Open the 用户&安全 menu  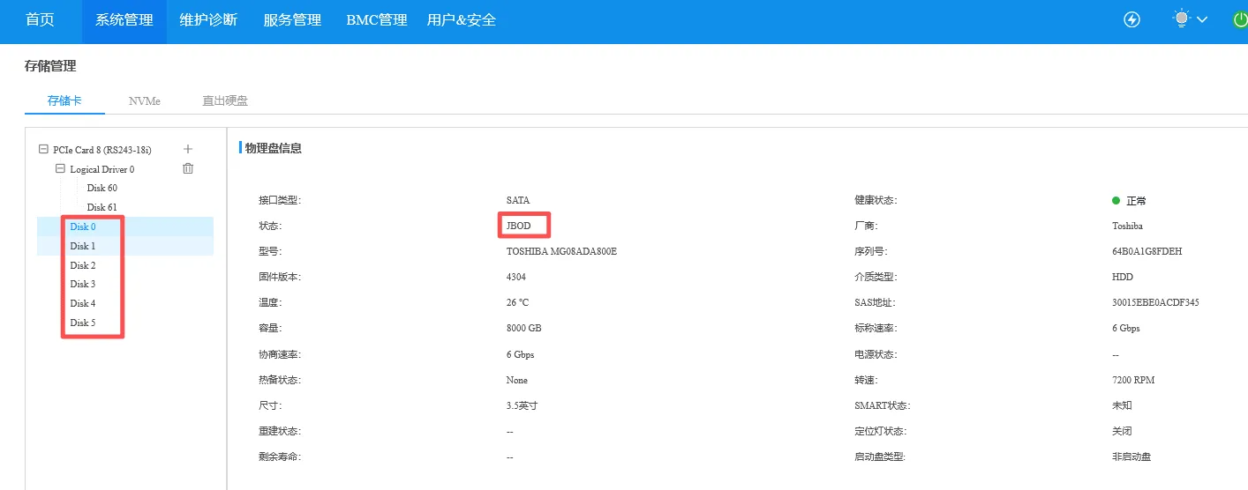point(462,19)
